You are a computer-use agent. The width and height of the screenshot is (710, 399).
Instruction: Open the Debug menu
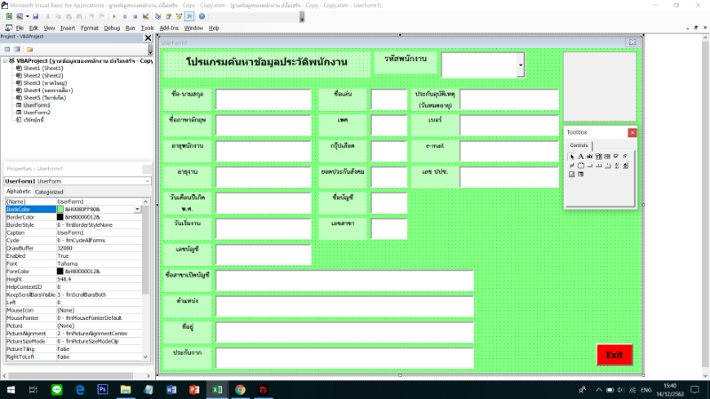coord(112,27)
